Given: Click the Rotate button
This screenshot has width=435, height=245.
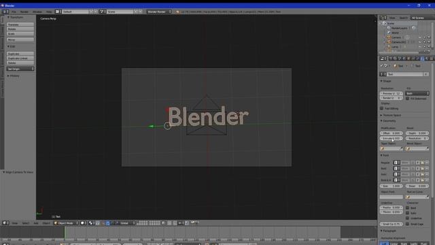Looking at the screenshot, I should click(x=20, y=29).
